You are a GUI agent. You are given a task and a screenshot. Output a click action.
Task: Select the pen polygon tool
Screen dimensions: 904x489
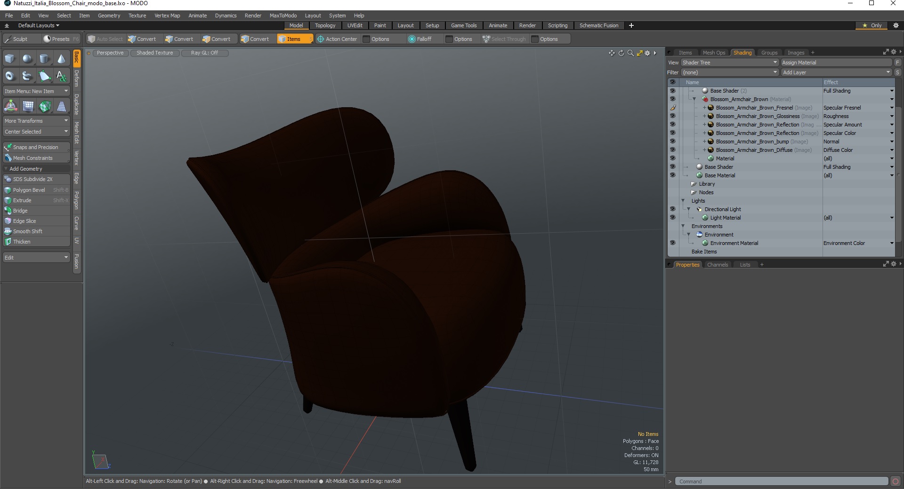coord(44,76)
